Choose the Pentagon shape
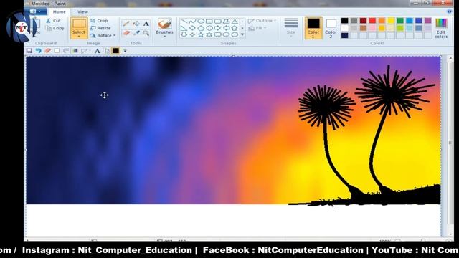 point(201,28)
